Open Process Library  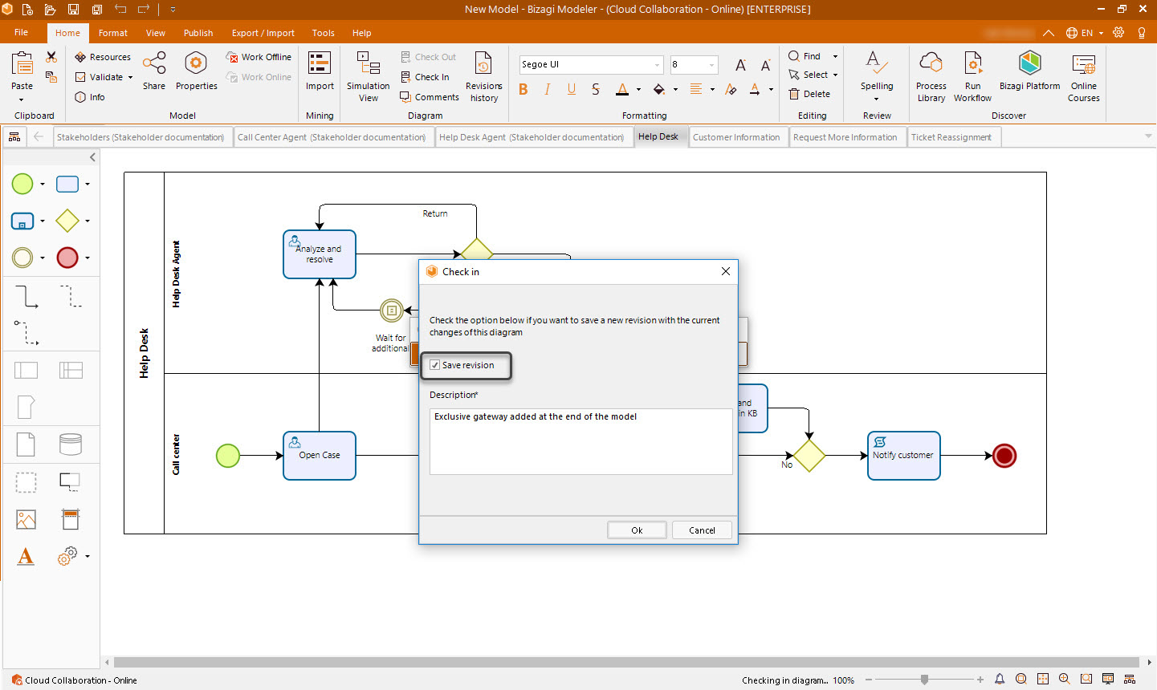tap(931, 77)
